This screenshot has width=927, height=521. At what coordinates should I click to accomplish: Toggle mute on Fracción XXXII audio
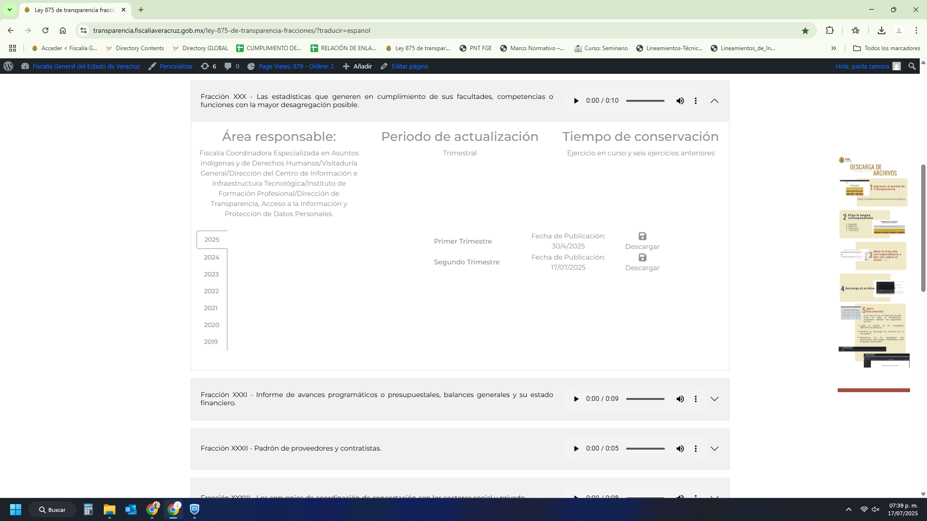click(680, 449)
